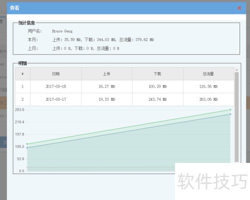Click the username value Bruce Geng
250x200 pixels.
(62, 31)
